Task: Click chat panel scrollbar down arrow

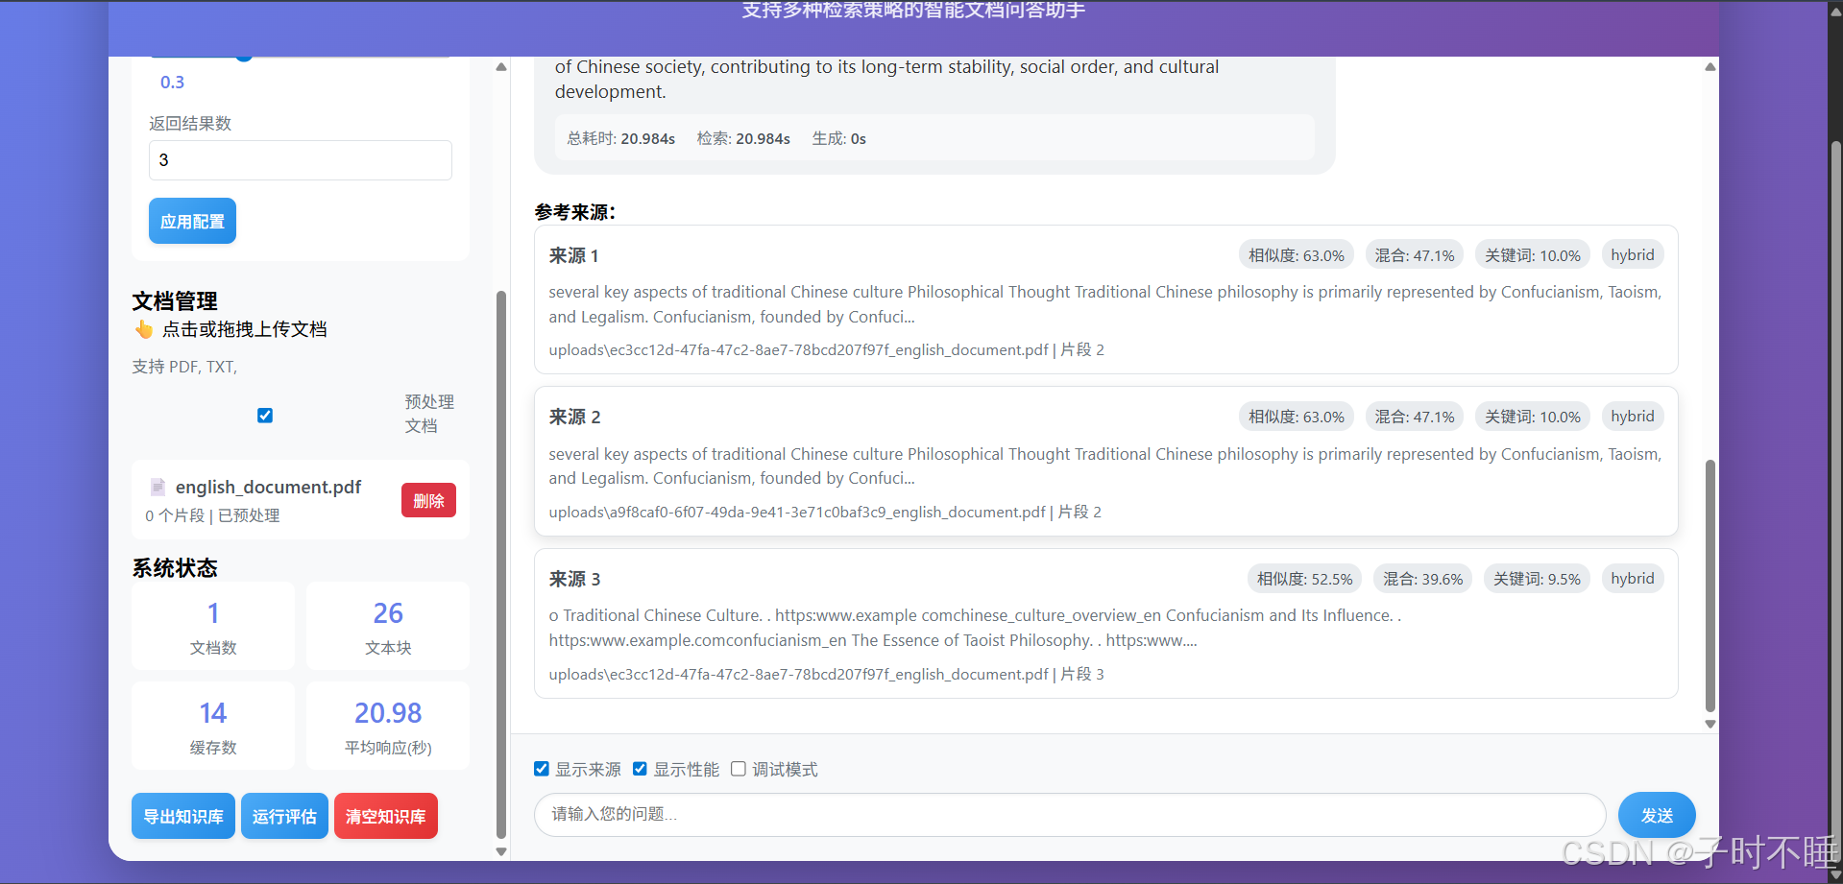Action: 1710,725
